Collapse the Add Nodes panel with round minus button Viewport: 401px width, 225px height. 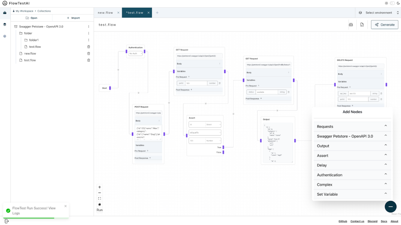click(x=391, y=206)
